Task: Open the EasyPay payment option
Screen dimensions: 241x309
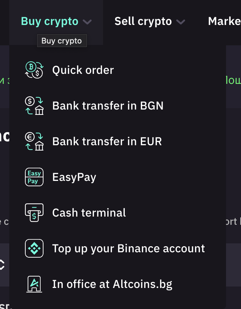Action: tap(74, 177)
